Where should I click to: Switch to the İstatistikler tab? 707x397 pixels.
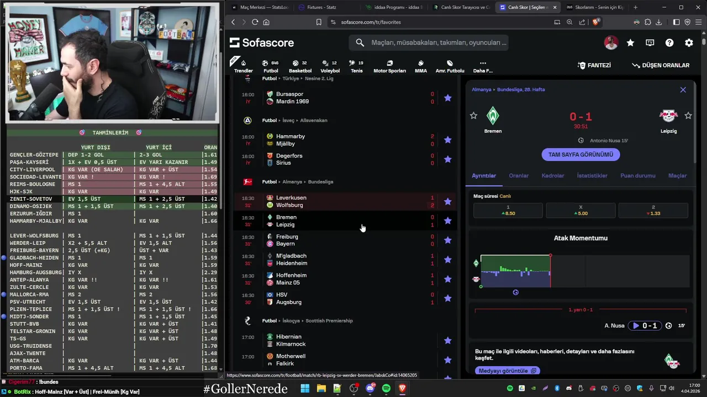592,175
